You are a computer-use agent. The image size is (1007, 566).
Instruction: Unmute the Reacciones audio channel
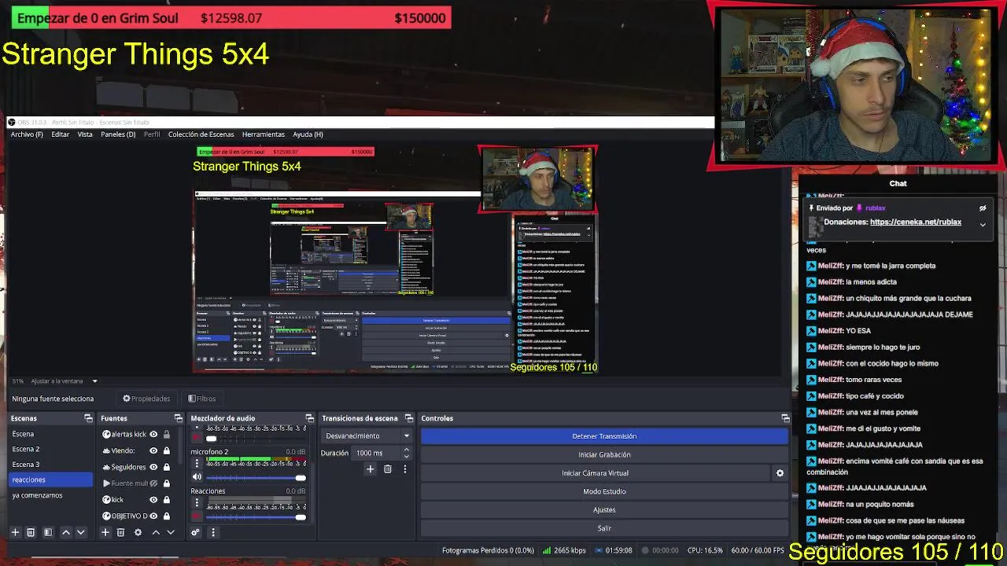[197, 516]
